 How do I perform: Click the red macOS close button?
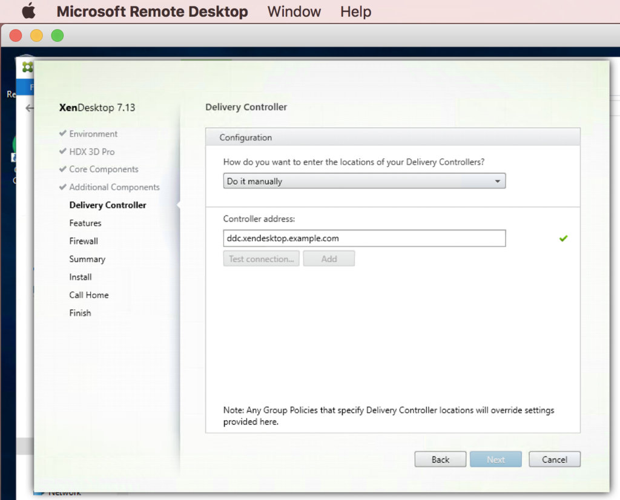tap(15, 36)
